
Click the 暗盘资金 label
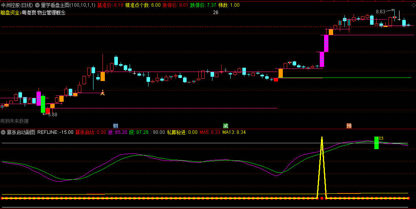pos(10,13)
